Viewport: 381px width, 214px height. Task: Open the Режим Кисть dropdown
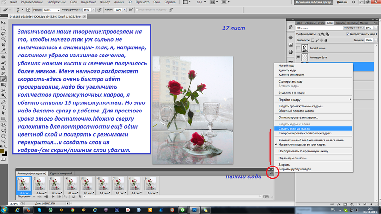[51, 10]
